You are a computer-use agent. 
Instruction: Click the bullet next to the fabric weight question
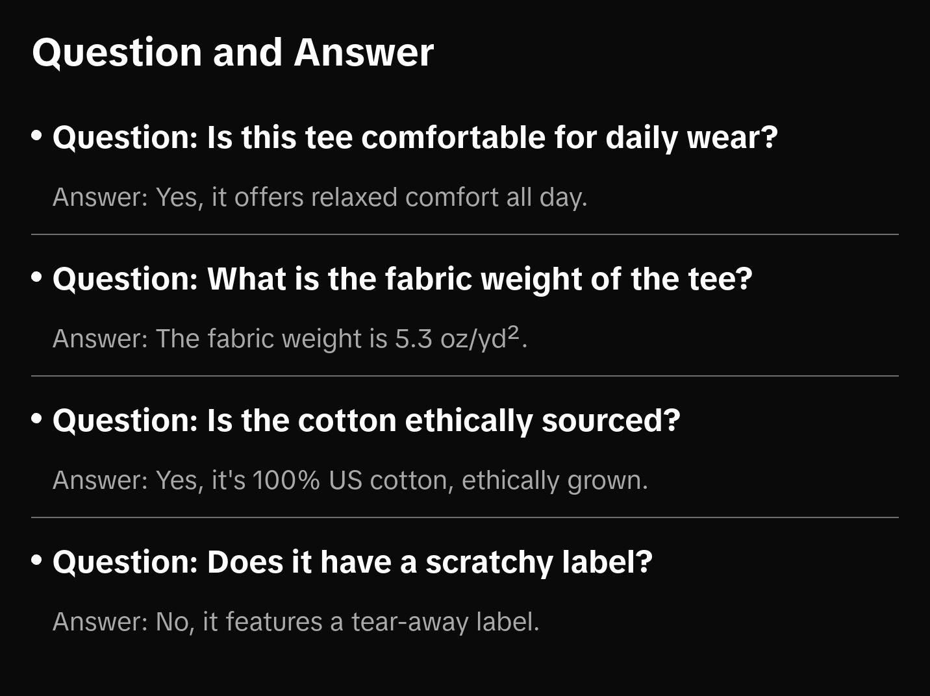click(37, 278)
